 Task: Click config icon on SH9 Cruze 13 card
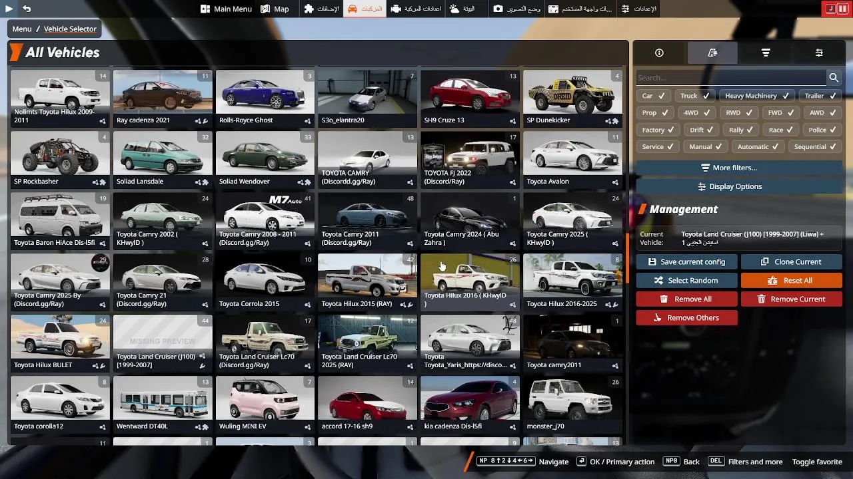512,121
